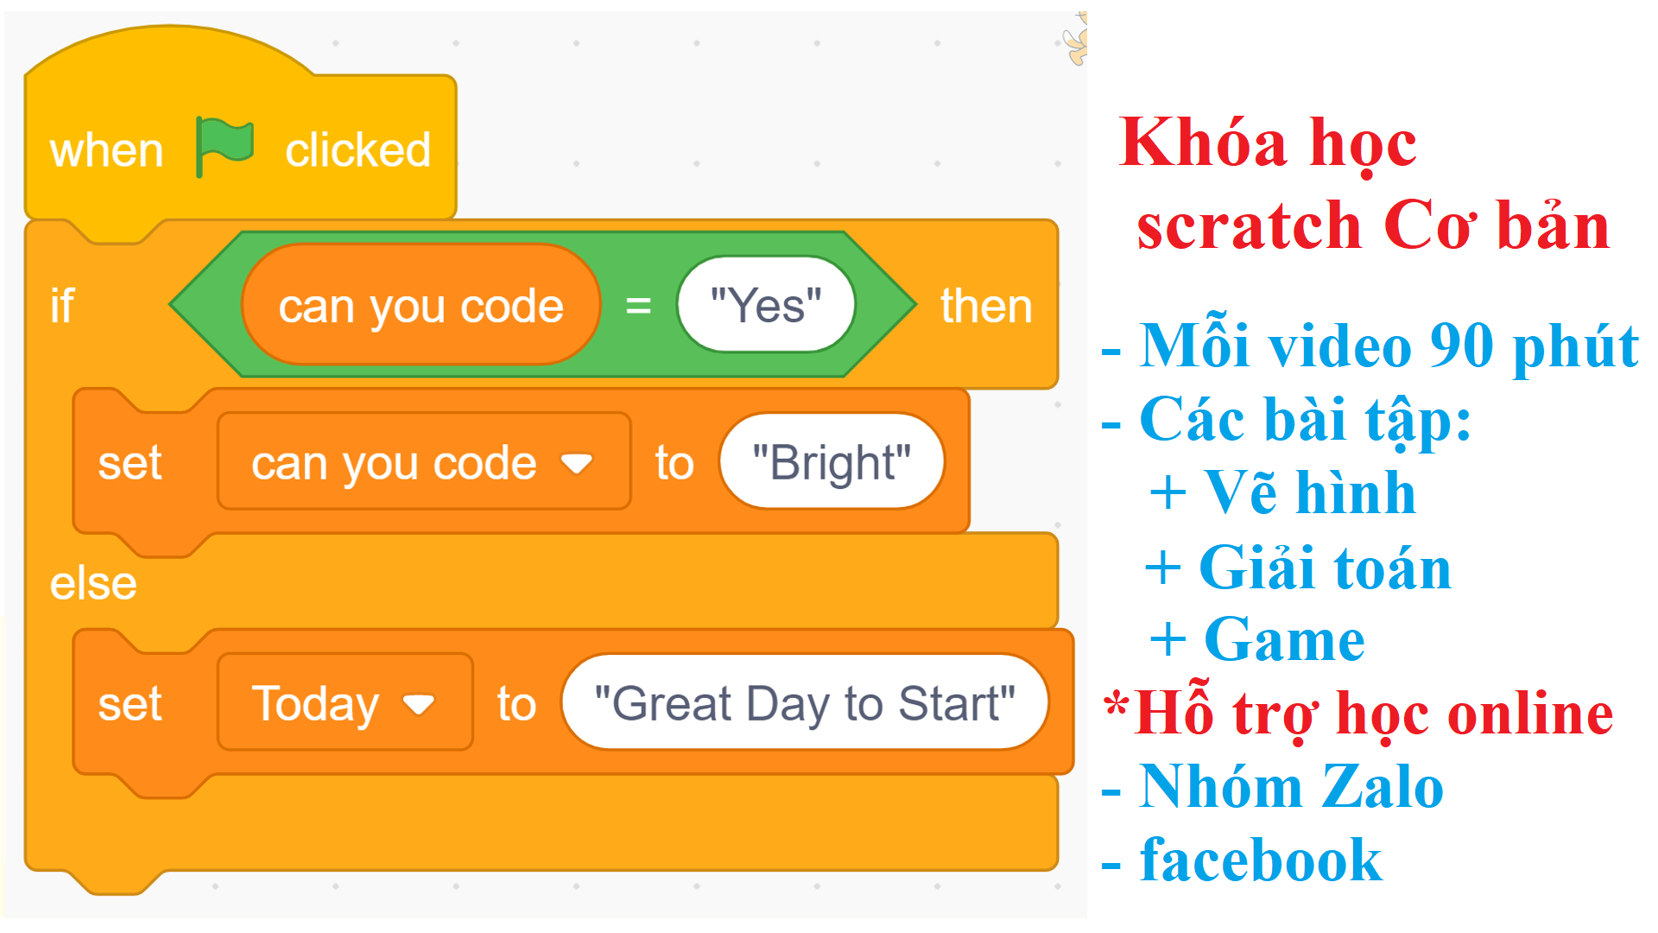Click the 'Hỗ trợ học online' text
Image resolution: width=1658 pixels, height=933 pixels.
click(1358, 714)
